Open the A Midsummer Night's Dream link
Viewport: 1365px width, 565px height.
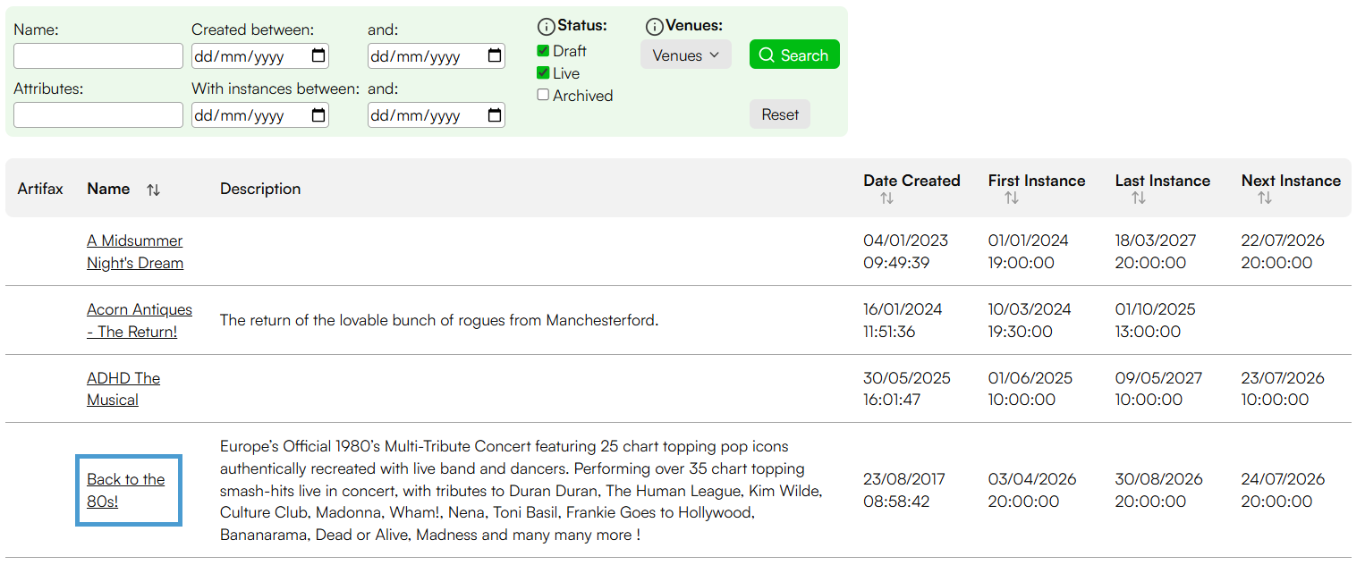135,252
